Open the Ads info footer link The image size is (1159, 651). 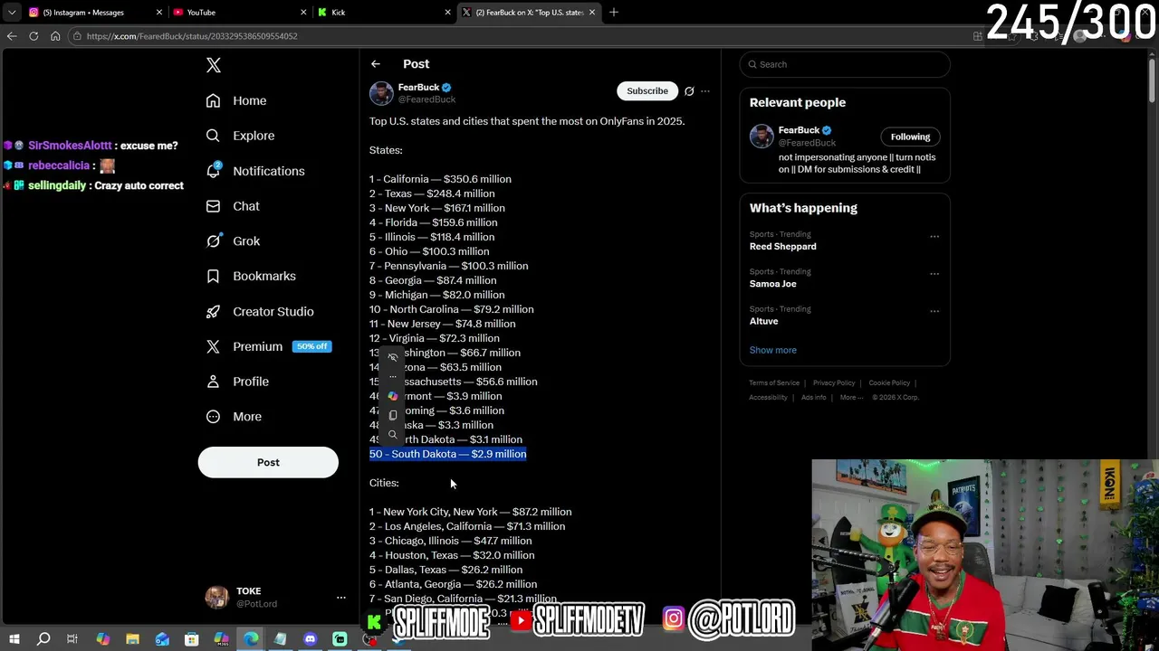point(813,397)
